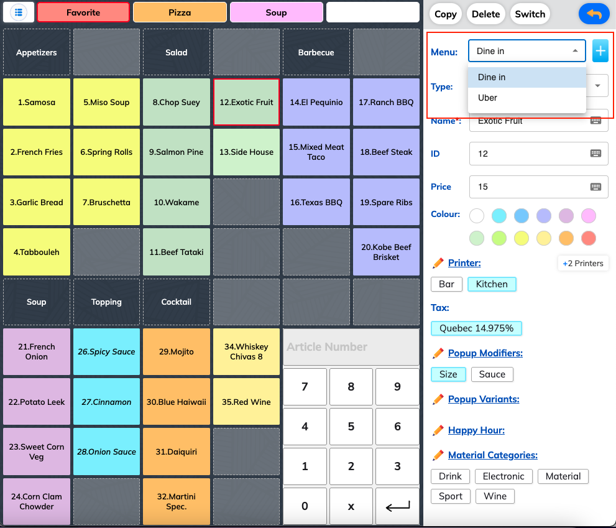616x528 pixels.
Task: Pick the orange colour swatch
Action: coord(566,238)
